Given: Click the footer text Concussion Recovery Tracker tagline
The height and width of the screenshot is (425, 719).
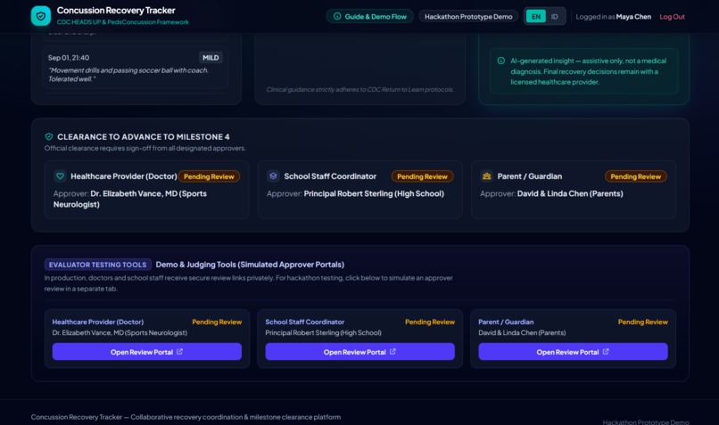Looking at the screenshot, I should (186, 417).
